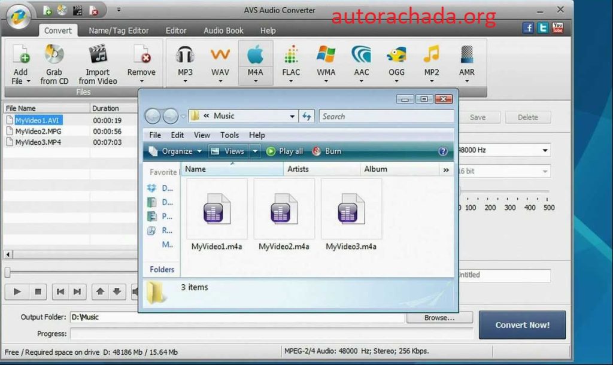Click quick-access remove icon in title bar
Screen dimensions: 613x365
(93, 11)
